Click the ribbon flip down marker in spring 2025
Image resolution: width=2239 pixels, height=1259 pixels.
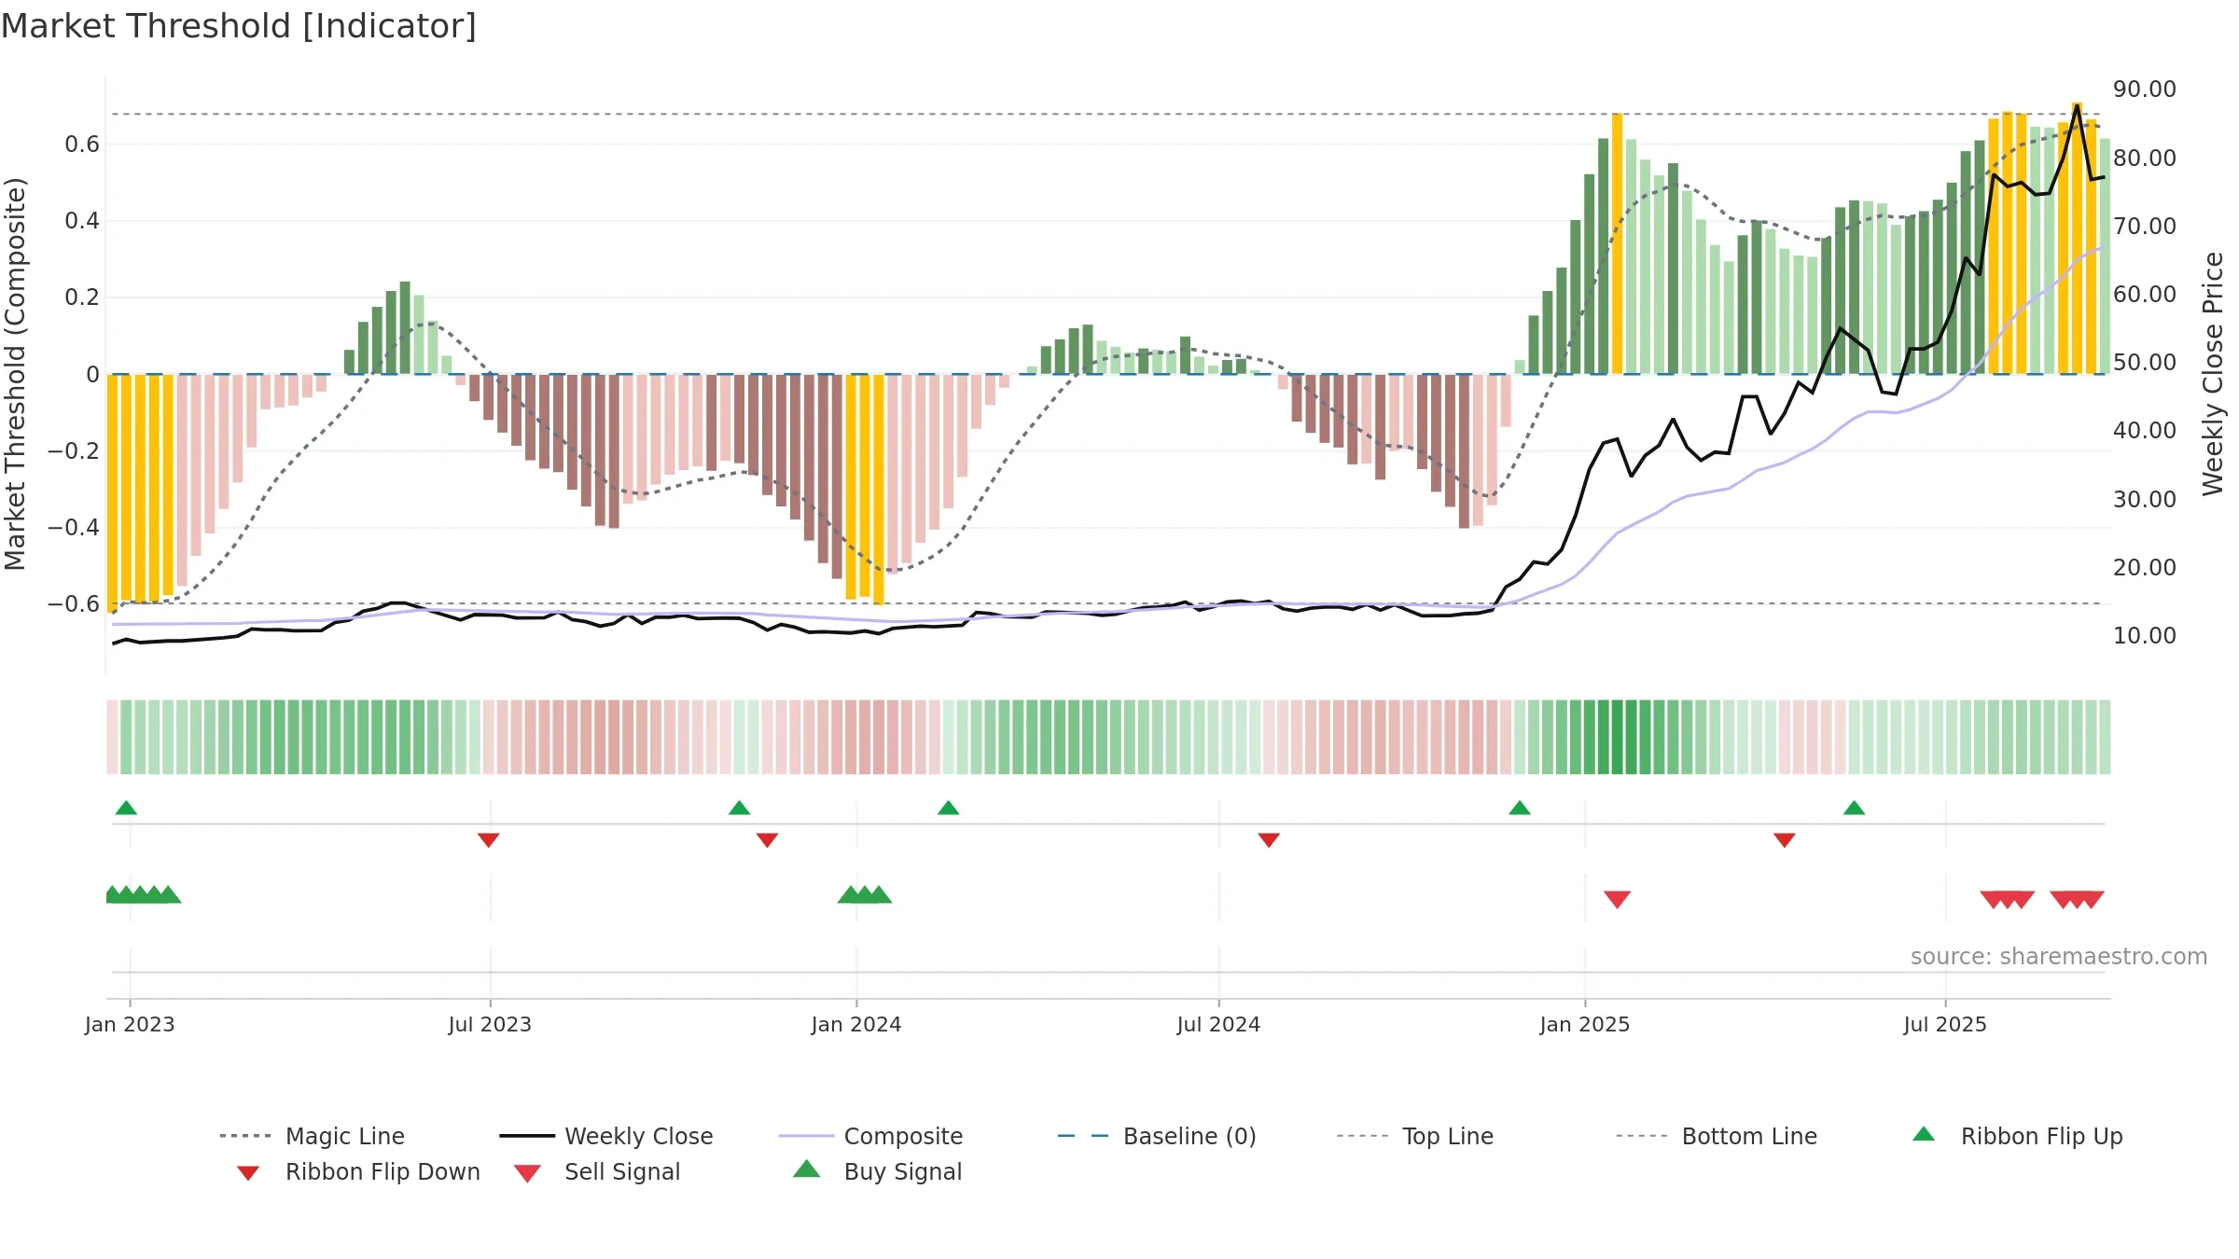coord(1785,840)
